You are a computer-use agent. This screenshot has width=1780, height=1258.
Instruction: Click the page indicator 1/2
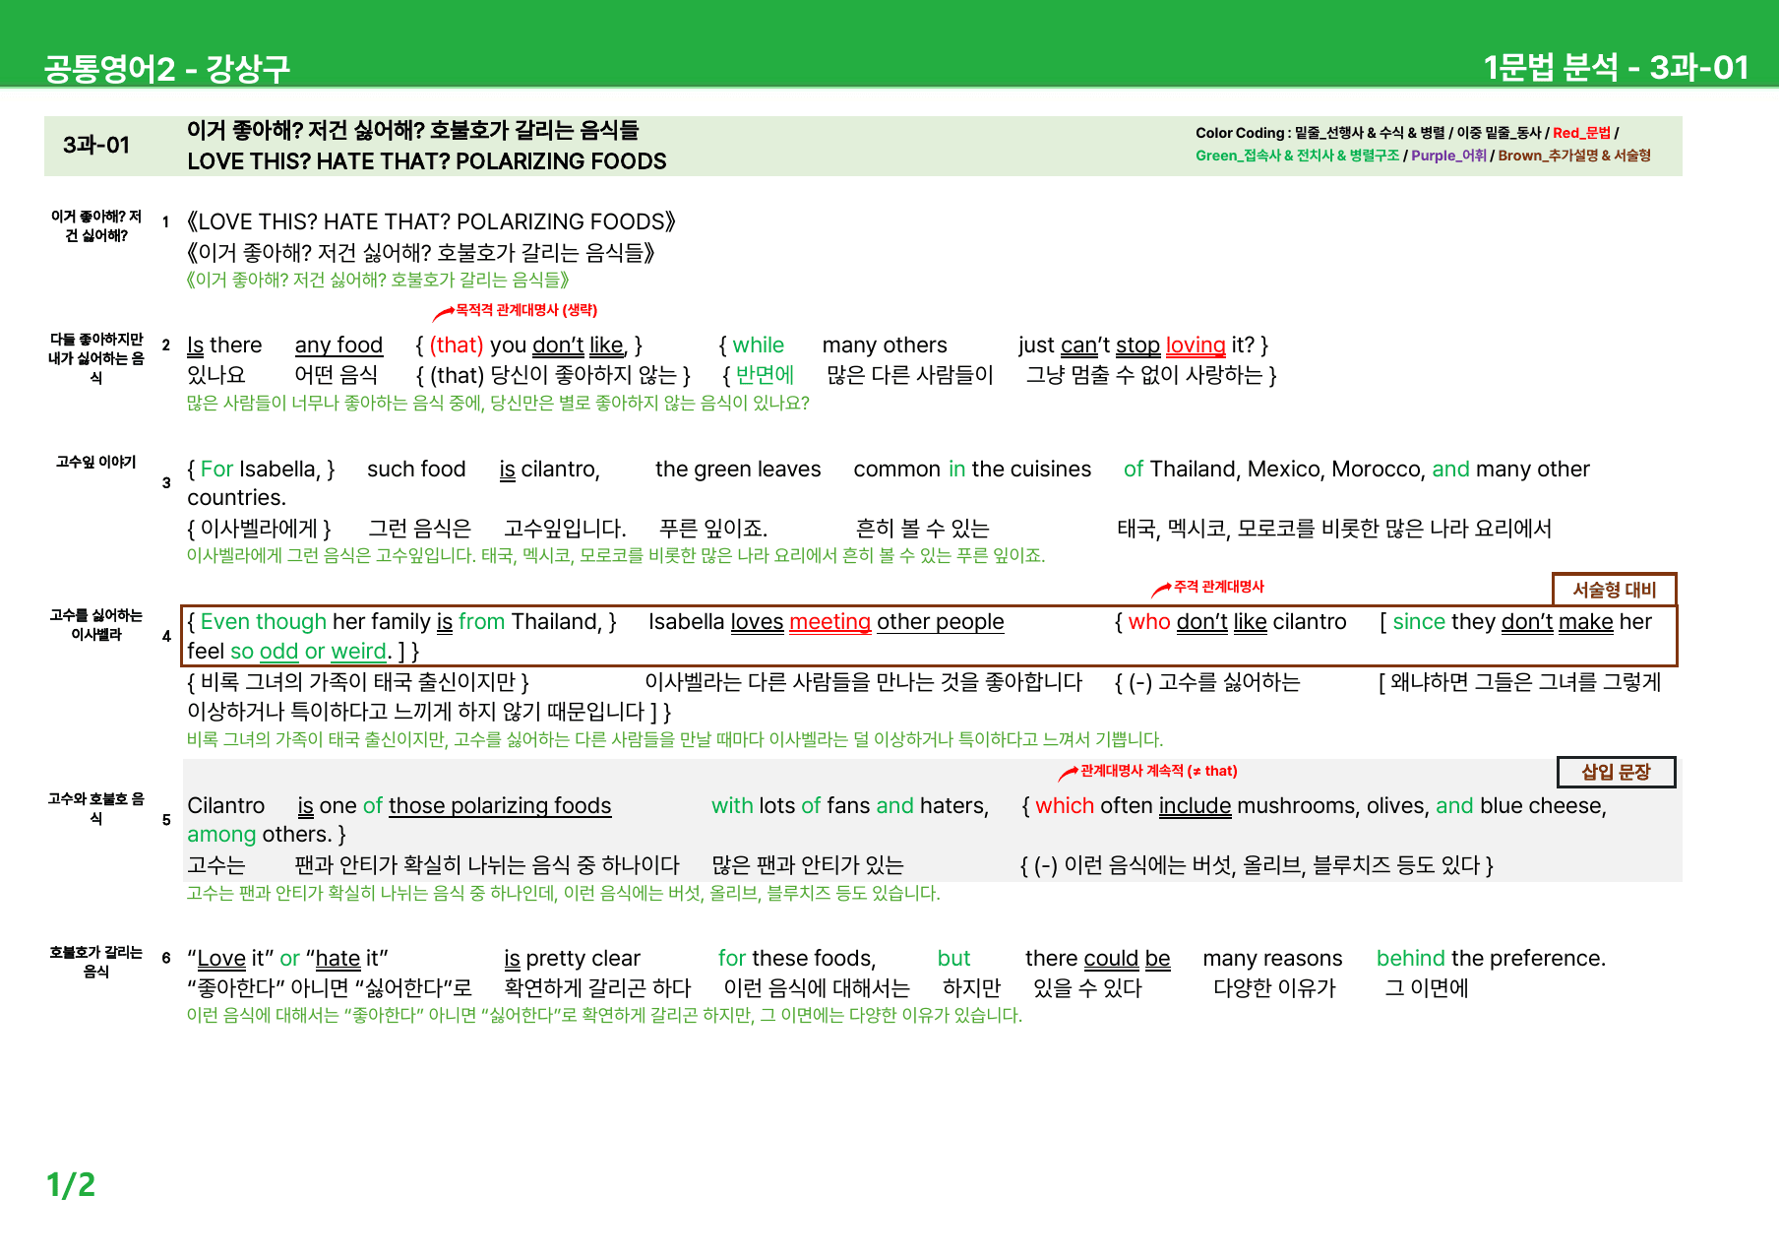[71, 1184]
